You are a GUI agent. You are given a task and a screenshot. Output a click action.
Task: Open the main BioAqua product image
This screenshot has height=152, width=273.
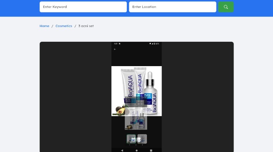coord(136,91)
